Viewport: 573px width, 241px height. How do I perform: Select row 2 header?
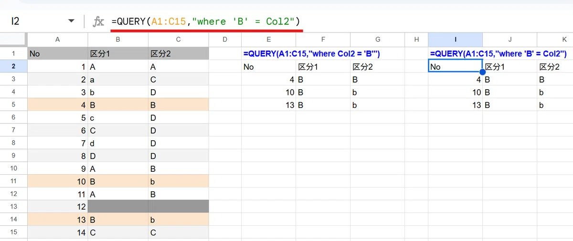point(13,66)
